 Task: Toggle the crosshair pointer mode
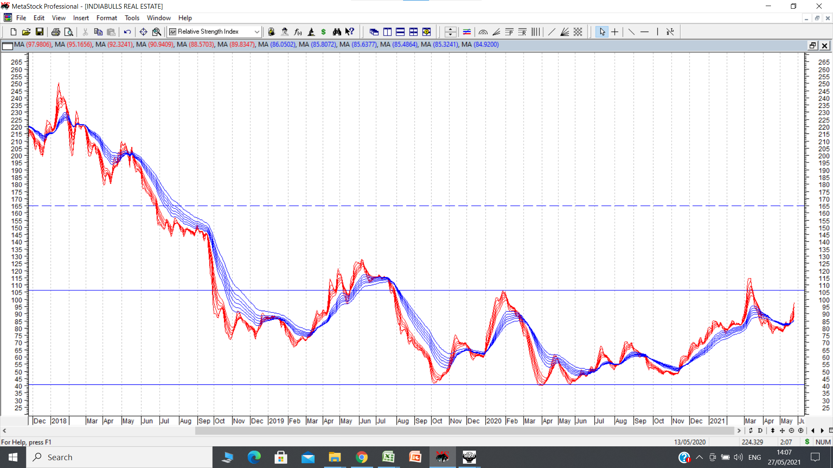(615, 32)
